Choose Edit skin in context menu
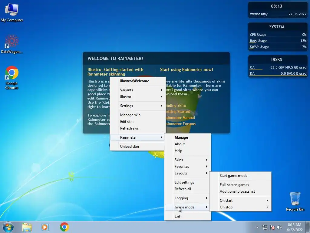310x233 pixels. pyautogui.click(x=138, y=122)
